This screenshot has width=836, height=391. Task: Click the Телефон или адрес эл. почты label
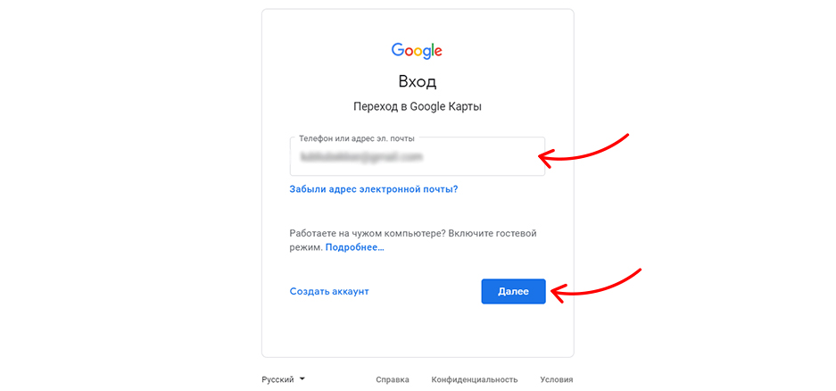357,137
